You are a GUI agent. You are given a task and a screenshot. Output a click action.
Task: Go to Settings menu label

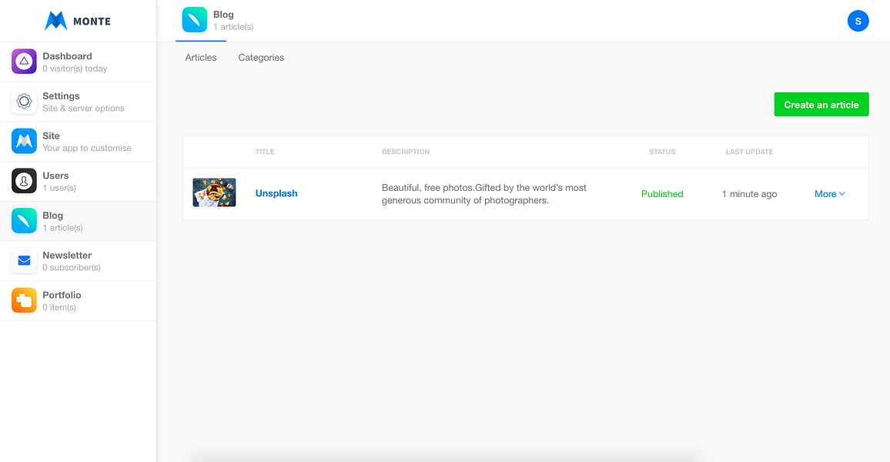click(x=61, y=96)
